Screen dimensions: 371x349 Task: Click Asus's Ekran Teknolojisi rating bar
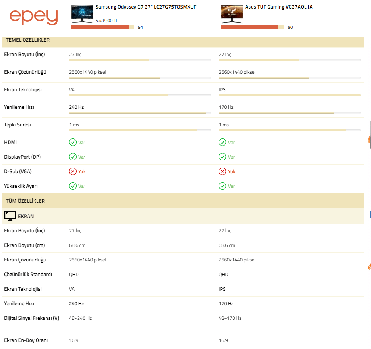click(289, 95)
